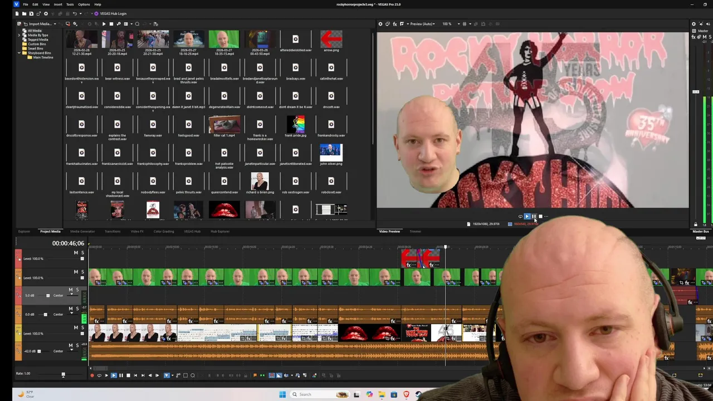Select the All Media bin
Screen dimensions: 713x401
tap(35, 31)
